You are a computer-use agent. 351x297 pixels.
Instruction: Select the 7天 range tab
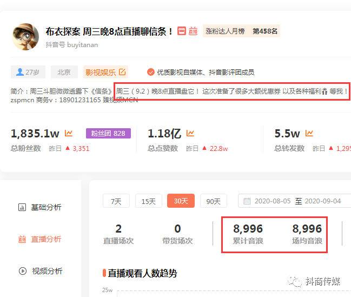pyautogui.click(x=116, y=201)
